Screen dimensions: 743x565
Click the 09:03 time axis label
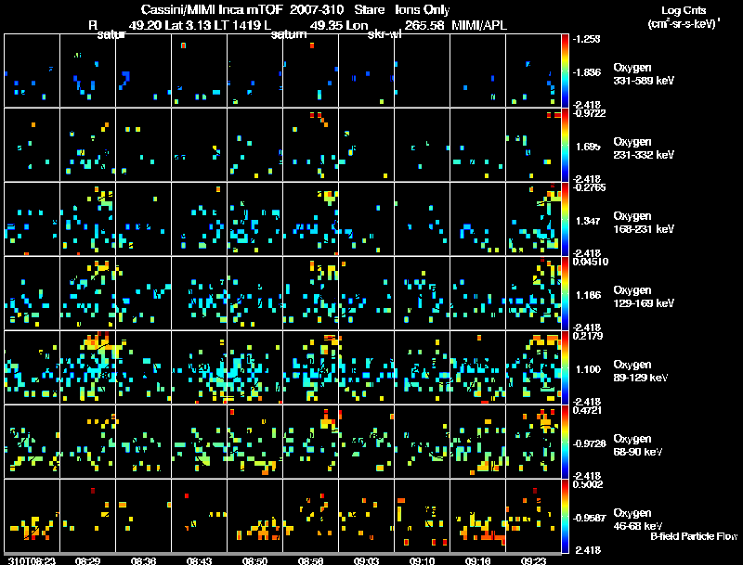(x=366, y=560)
